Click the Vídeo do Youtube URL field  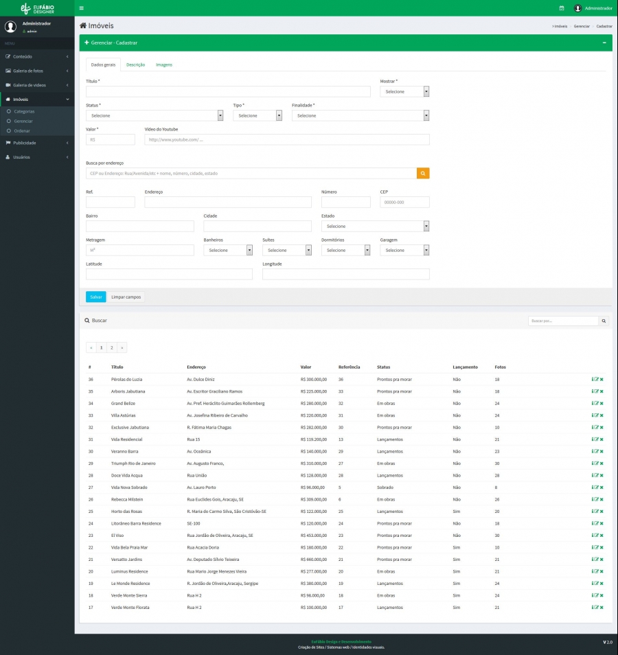[287, 139]
